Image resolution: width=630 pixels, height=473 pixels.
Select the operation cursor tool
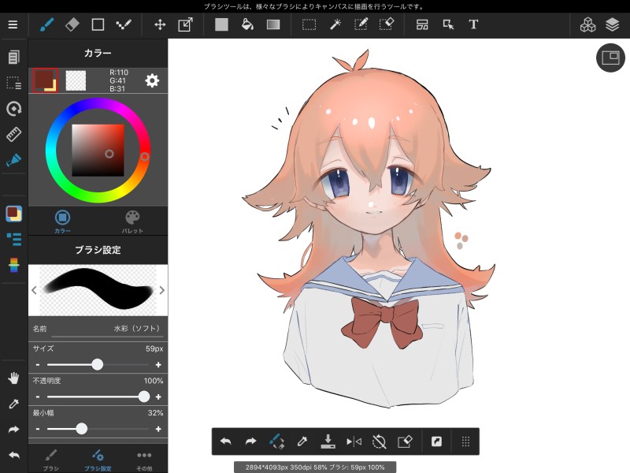(448, 24)
